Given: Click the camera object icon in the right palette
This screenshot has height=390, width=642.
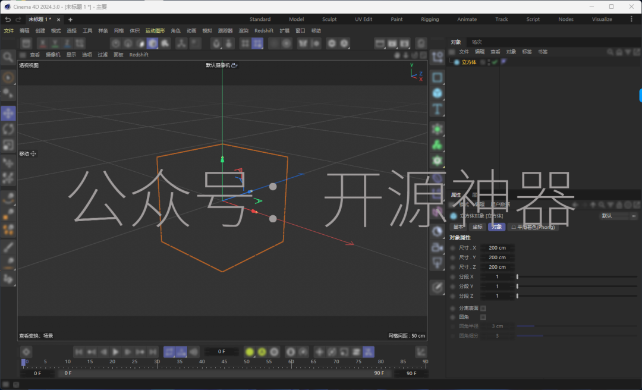Looking at the screenshot, I should click(x=438, y=247).
